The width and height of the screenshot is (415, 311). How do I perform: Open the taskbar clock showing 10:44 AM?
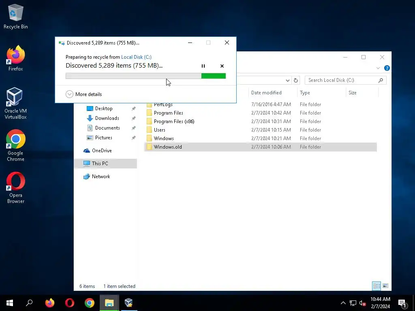point(380,303)
